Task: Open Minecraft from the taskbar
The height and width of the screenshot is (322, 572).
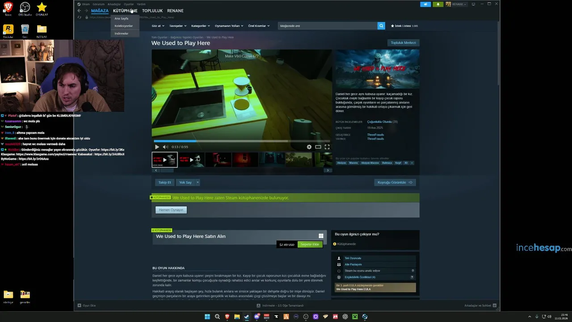Action: tap(355, 317)
